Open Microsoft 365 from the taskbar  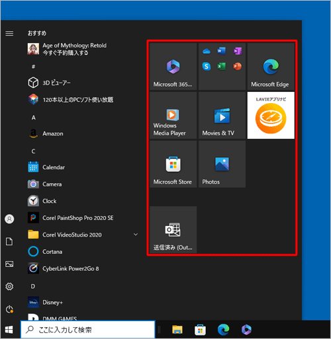(246, 330)
